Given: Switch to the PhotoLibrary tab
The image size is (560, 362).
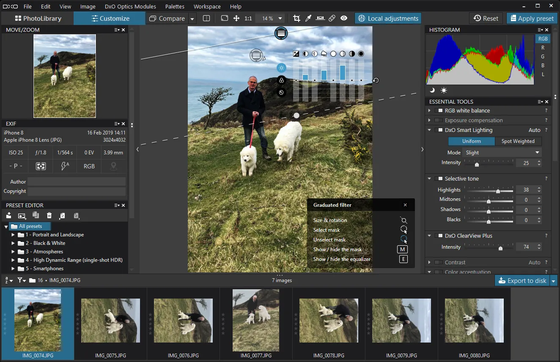Looking at the screenshot, I should 38,19.
